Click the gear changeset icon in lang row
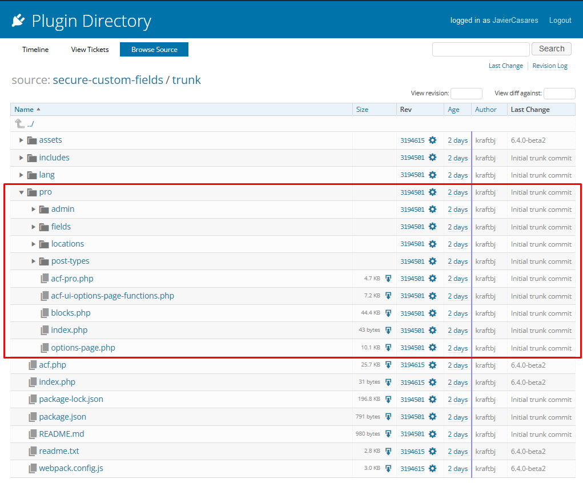Image resolution: width=583 pixels, height=483 pixels. click(432, 175)
